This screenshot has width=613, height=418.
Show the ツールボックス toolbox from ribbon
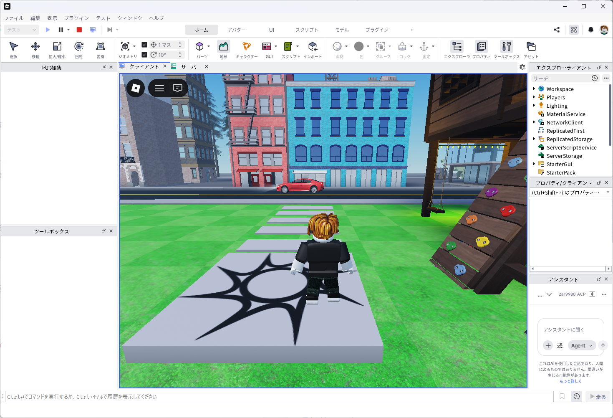507,50
